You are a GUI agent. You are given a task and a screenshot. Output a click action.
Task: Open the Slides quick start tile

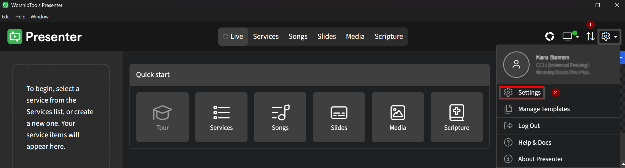point(339,117)
